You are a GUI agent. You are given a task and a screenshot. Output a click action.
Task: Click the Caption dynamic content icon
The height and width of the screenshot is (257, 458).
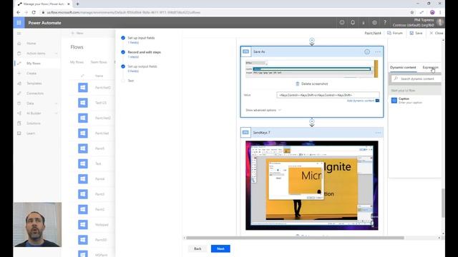coord(394,101)
